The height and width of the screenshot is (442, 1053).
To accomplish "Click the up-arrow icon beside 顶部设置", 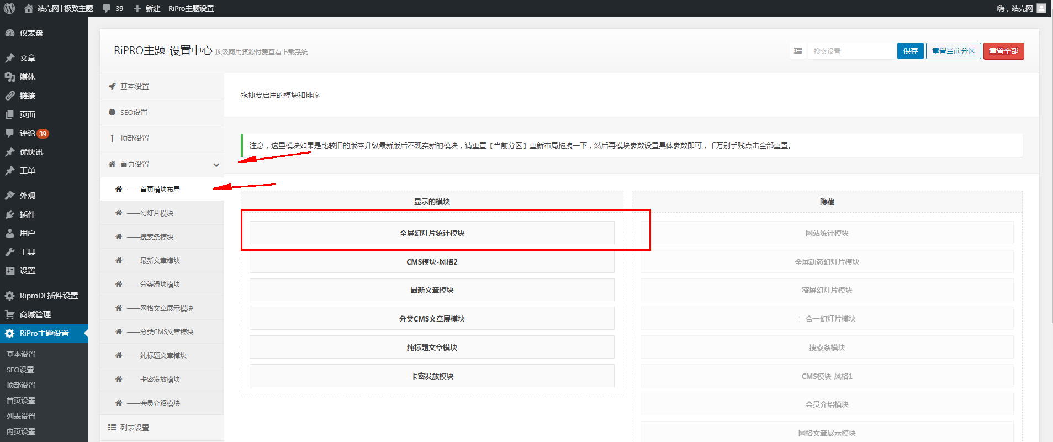I will [x=112, y=138].
